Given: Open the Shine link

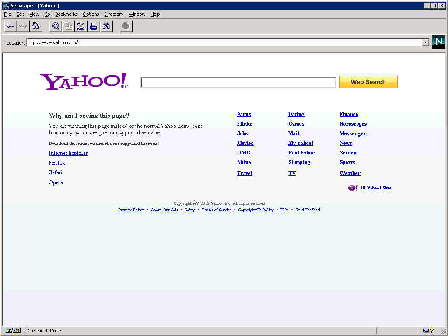Looking at the screenshot, I should pos(244,162).
